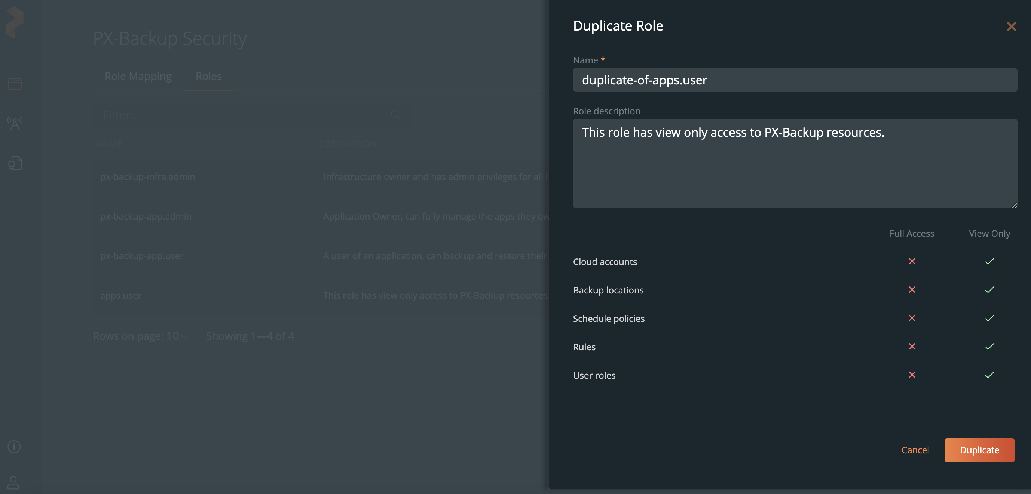The width and height of the screenshot is (1031, 494).
Task: Toggle View Only for Backup locations
Action: click(989, 289)
